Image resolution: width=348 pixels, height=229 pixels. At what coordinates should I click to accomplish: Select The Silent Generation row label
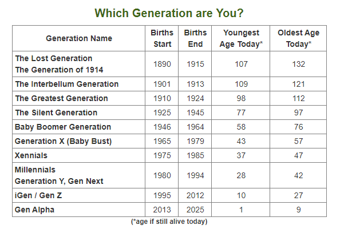pyautogui.click(x=56, y=113)
